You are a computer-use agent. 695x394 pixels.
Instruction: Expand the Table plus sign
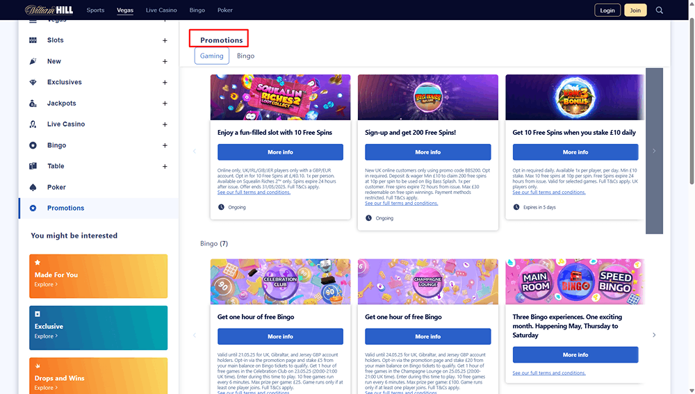click(165, 167)
